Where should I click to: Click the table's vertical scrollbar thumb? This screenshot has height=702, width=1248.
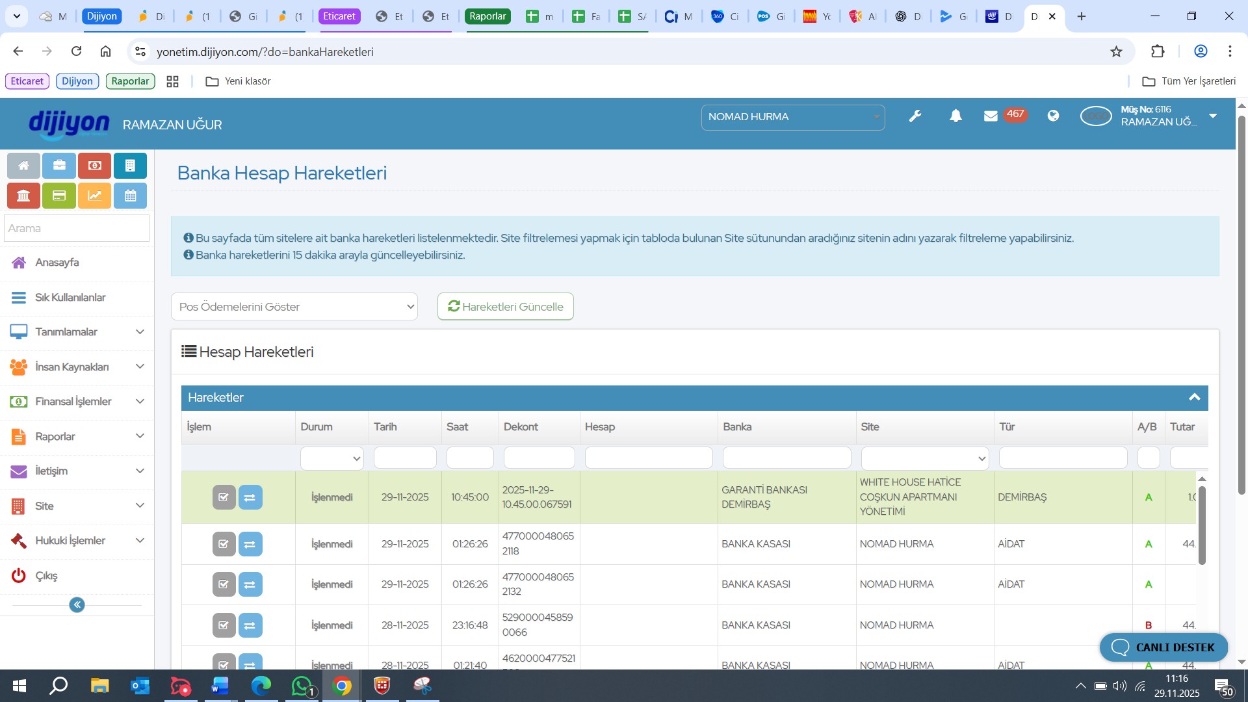pyautogui.click(x=1202, y=525)
